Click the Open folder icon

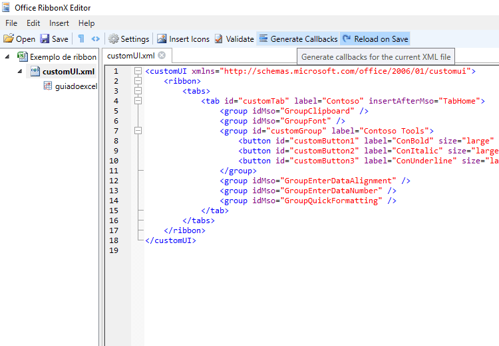(9, 39)
